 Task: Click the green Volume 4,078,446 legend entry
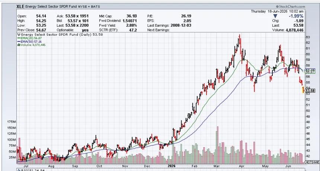pyautogui.click(x=31, y=45)
